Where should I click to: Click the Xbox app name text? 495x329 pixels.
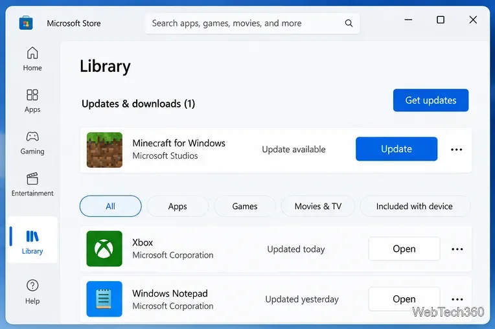(143, 242)
